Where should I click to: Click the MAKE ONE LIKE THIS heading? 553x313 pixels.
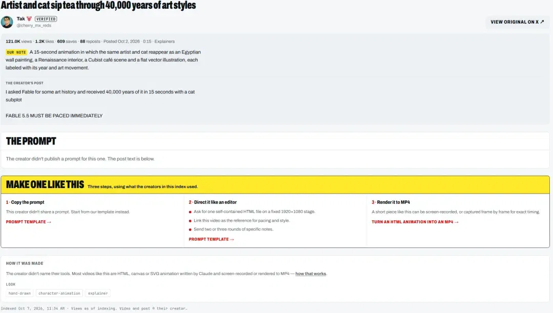[x=45, y=184]
